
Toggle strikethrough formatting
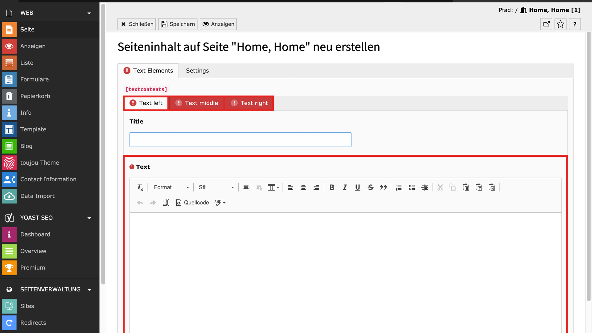coord(370,187)
